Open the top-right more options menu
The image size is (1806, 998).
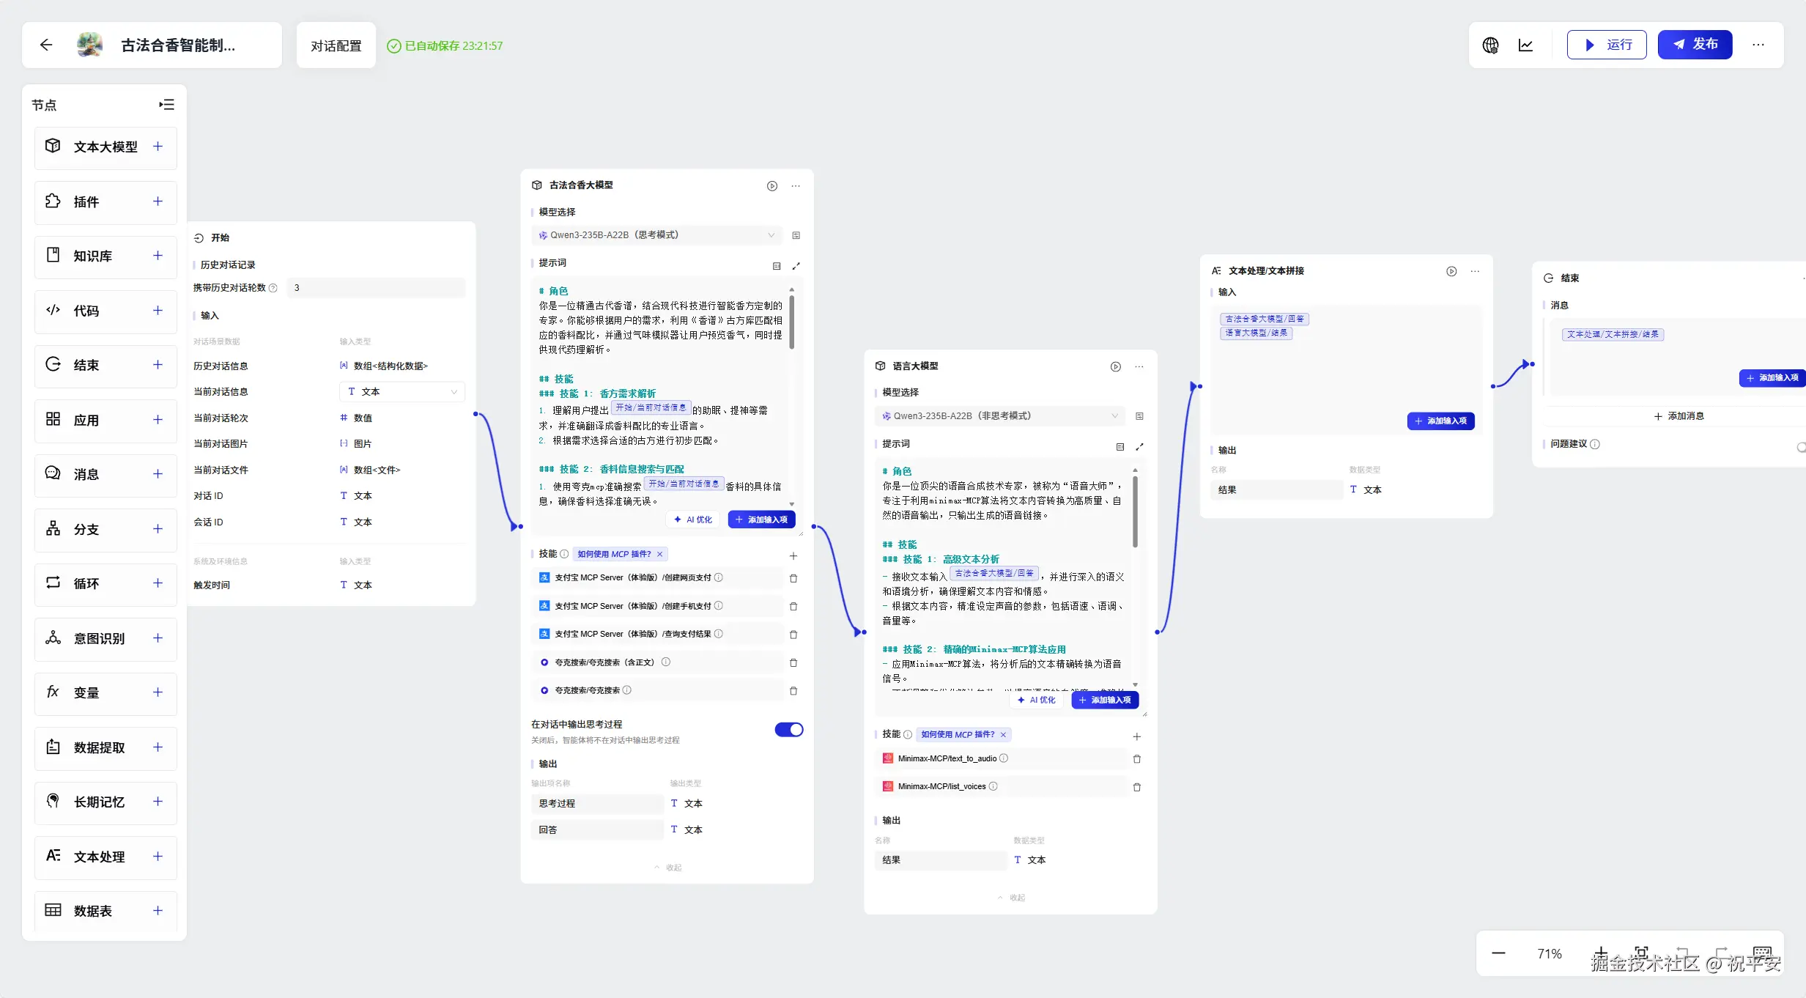click(x=1758, y=45)
